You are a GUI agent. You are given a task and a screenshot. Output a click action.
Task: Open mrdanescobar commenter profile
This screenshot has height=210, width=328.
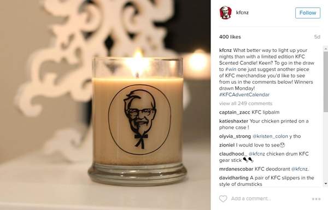click(236, 169)
